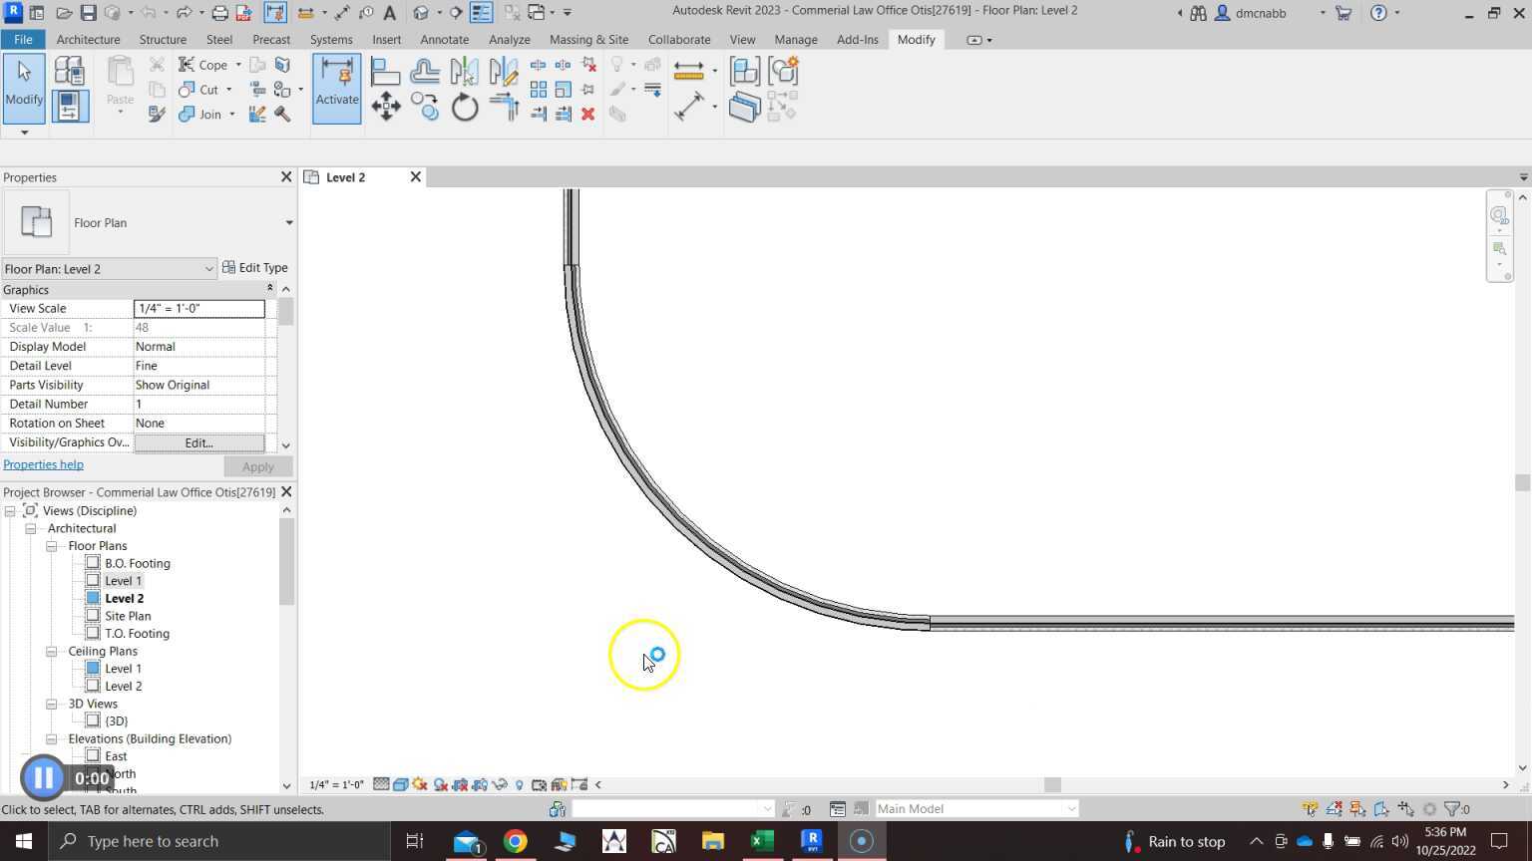Viewport: 1532px width, 861px height.
Task: Choose the Offset tool
Action: [x=425, y=72]
